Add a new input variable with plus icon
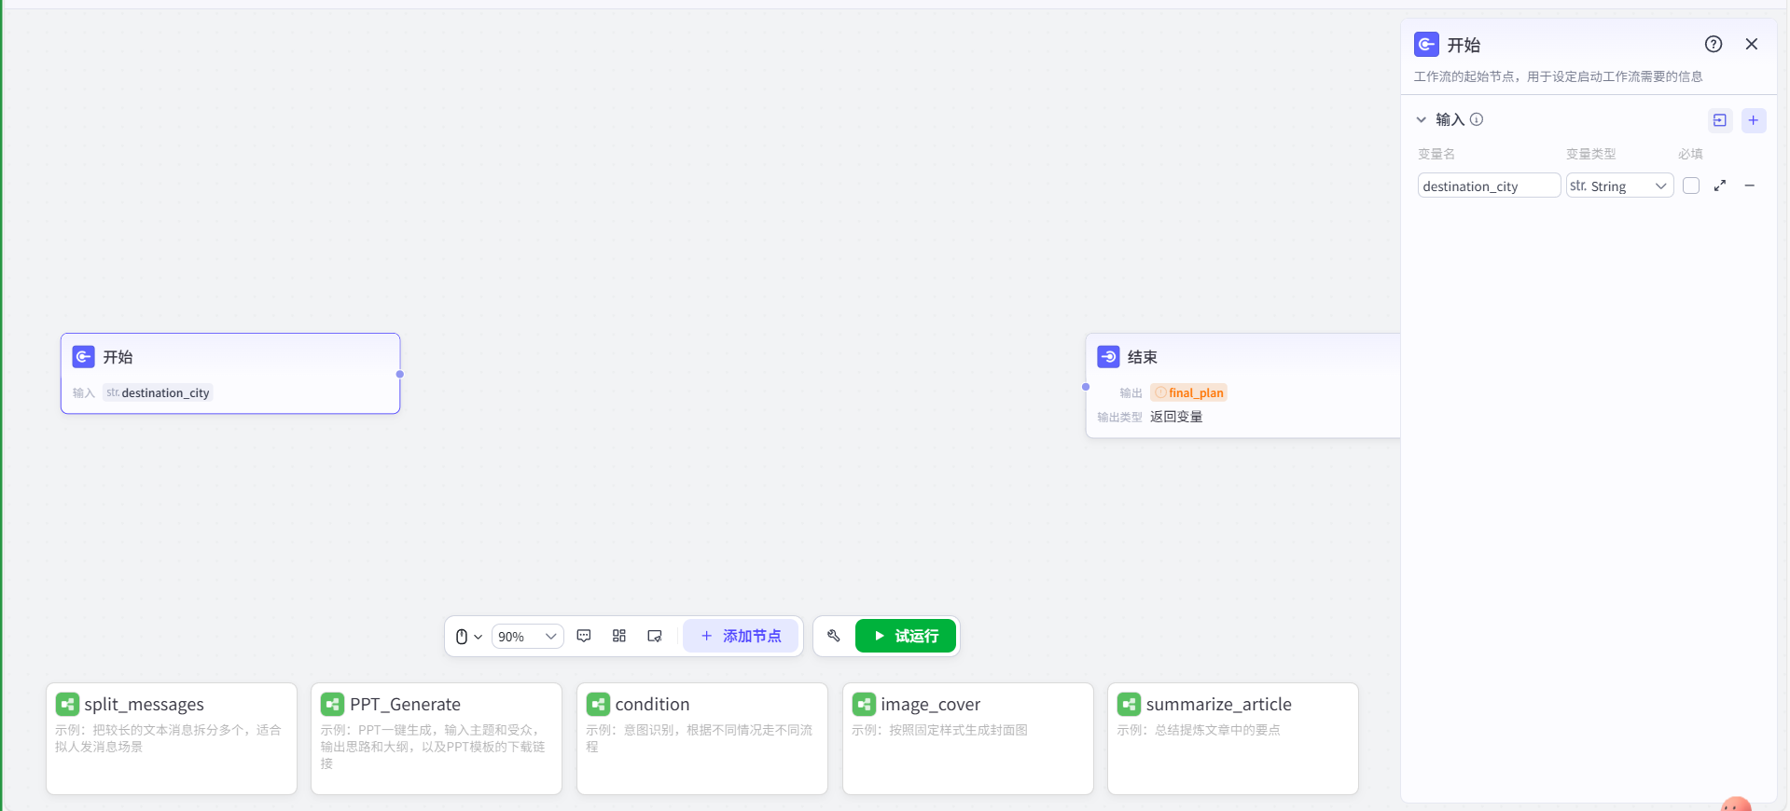Image resolution: width=1790 pixels, height=811 pixels. point(1753,120)
